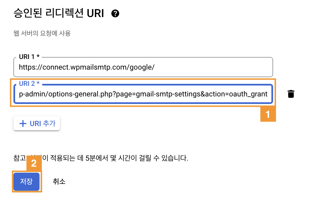Click the help question mark icon
This screenshot has width=310, height=204.
[115, 14]
